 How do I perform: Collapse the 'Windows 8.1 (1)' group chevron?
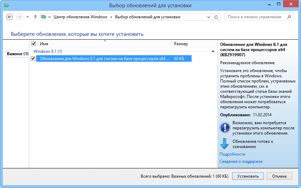pyautogui.click(x=213, y=51)
